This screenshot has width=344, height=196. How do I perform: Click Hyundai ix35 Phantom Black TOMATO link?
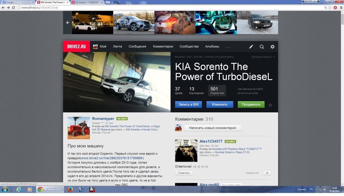pos(237,149)
